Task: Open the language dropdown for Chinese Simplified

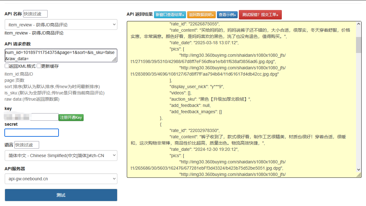Action: pos(61,156)
